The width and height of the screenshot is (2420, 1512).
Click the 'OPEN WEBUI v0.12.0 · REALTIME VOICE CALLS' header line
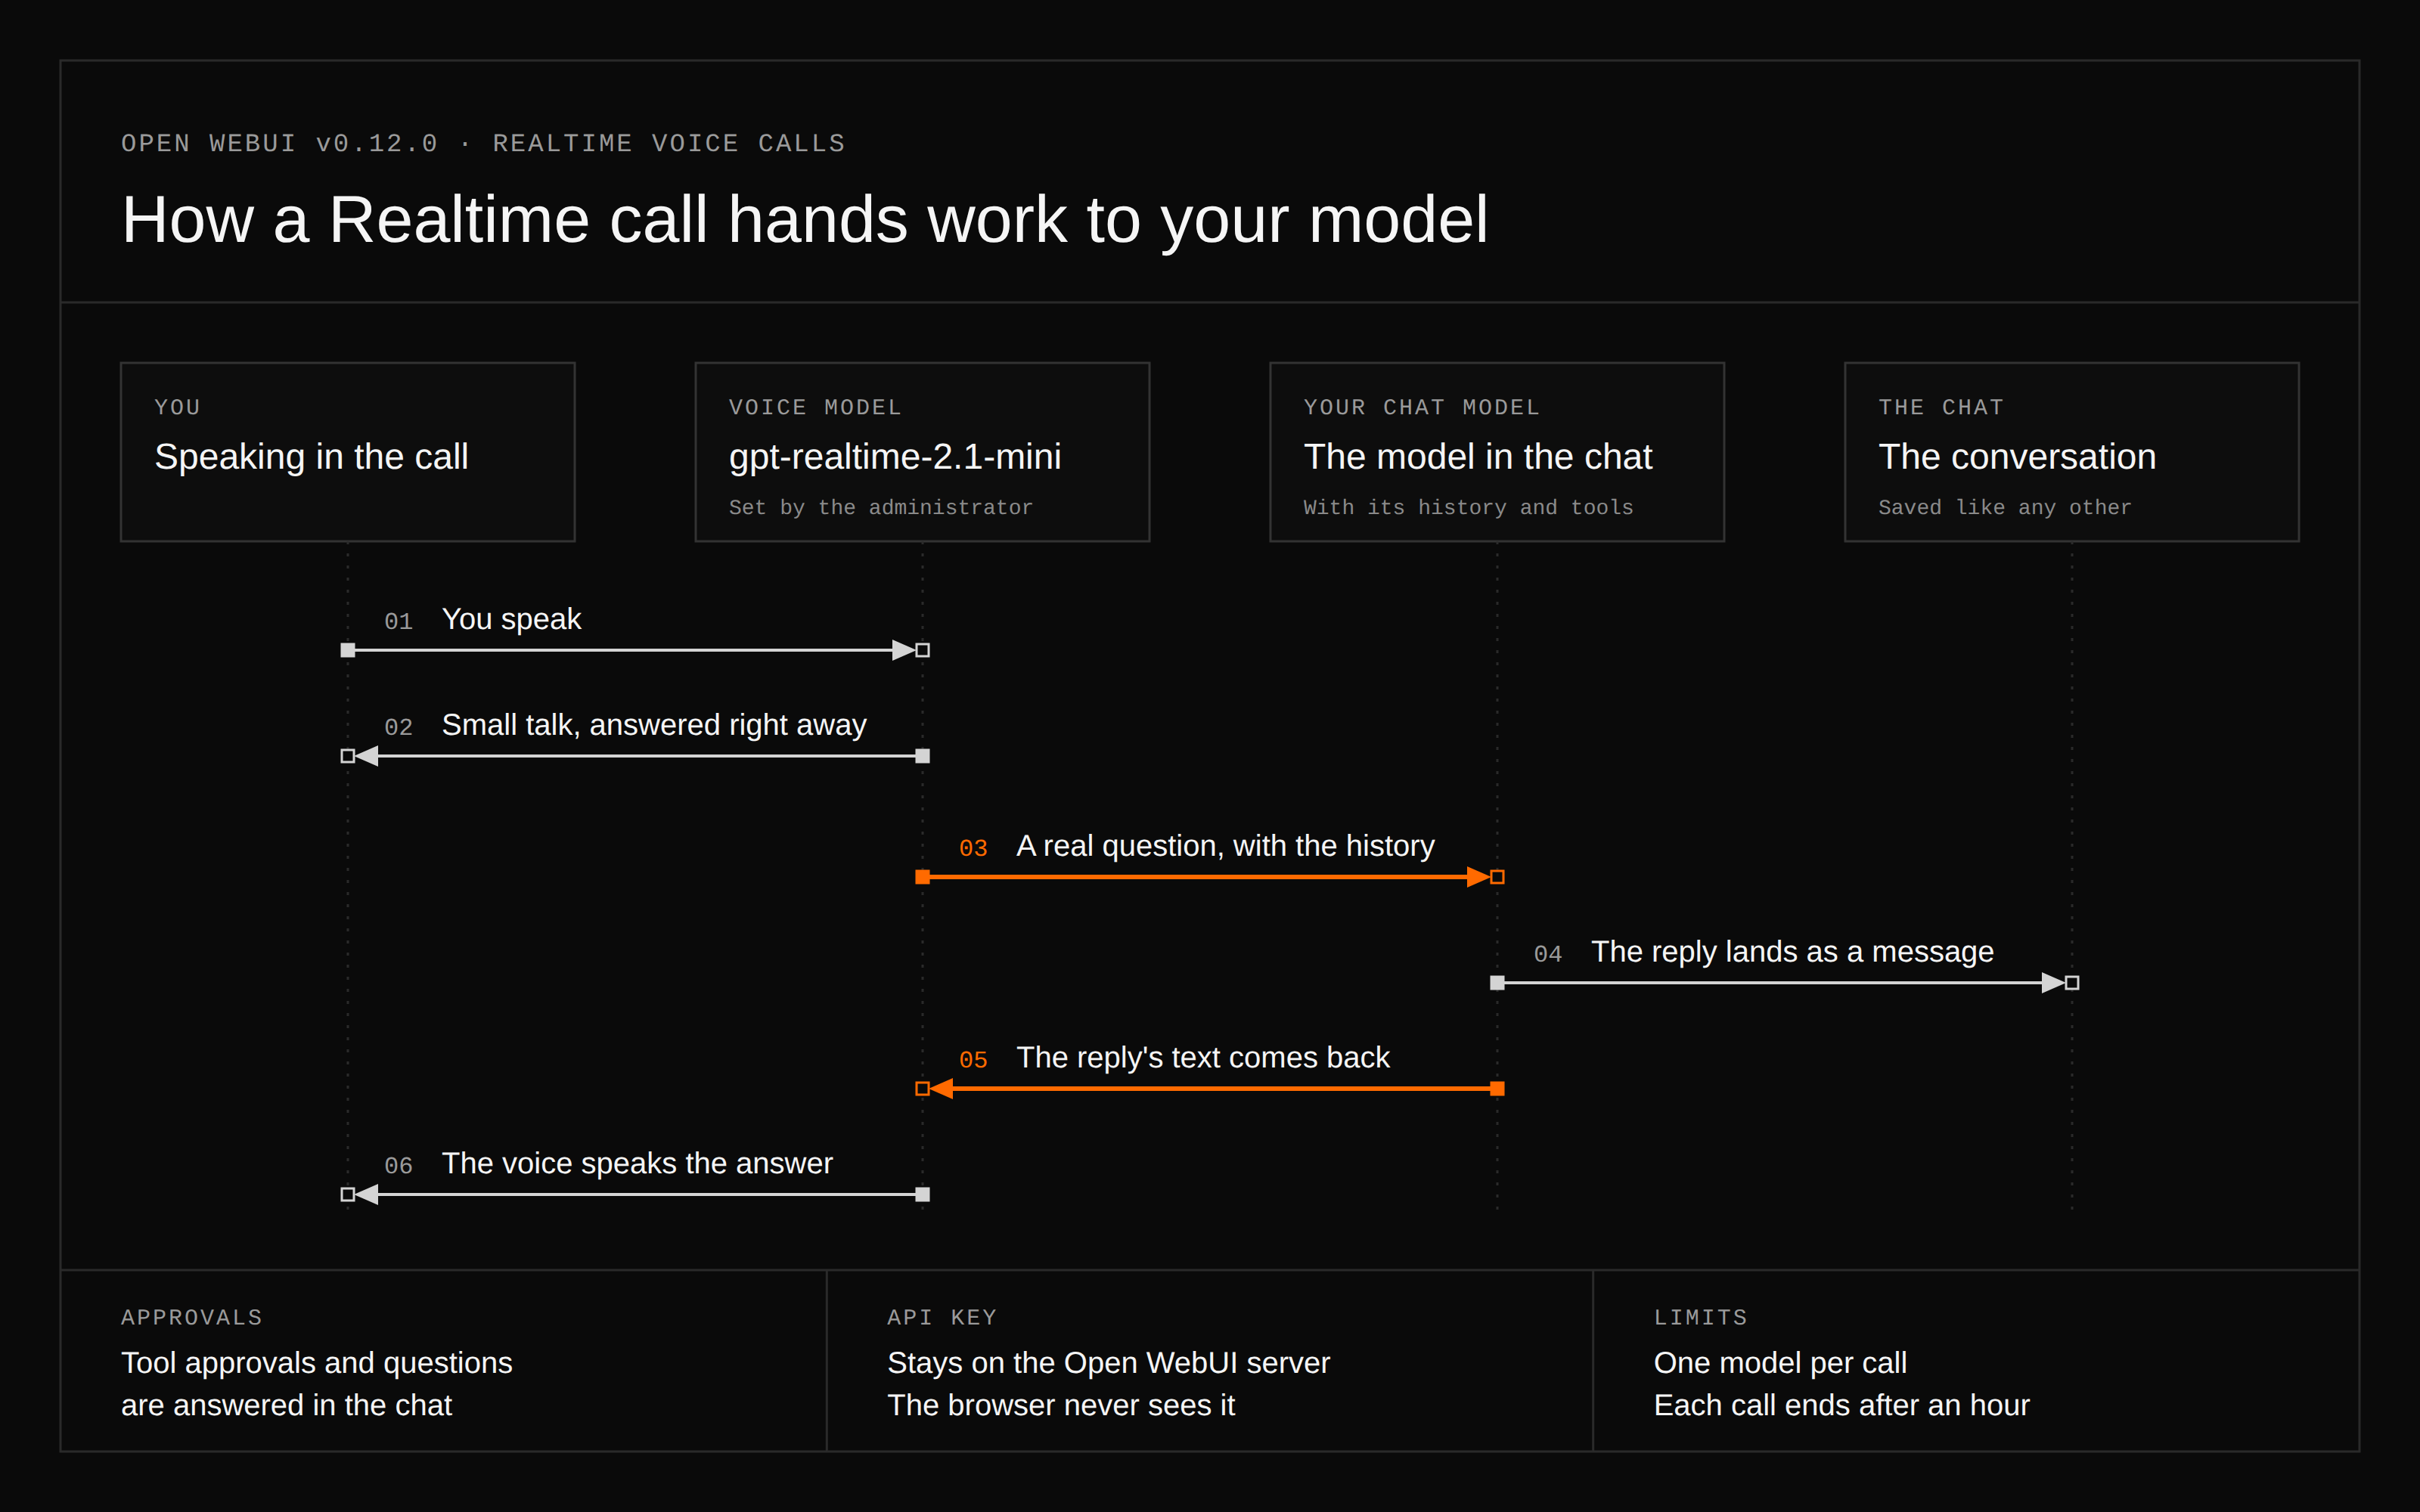point(483,143)
